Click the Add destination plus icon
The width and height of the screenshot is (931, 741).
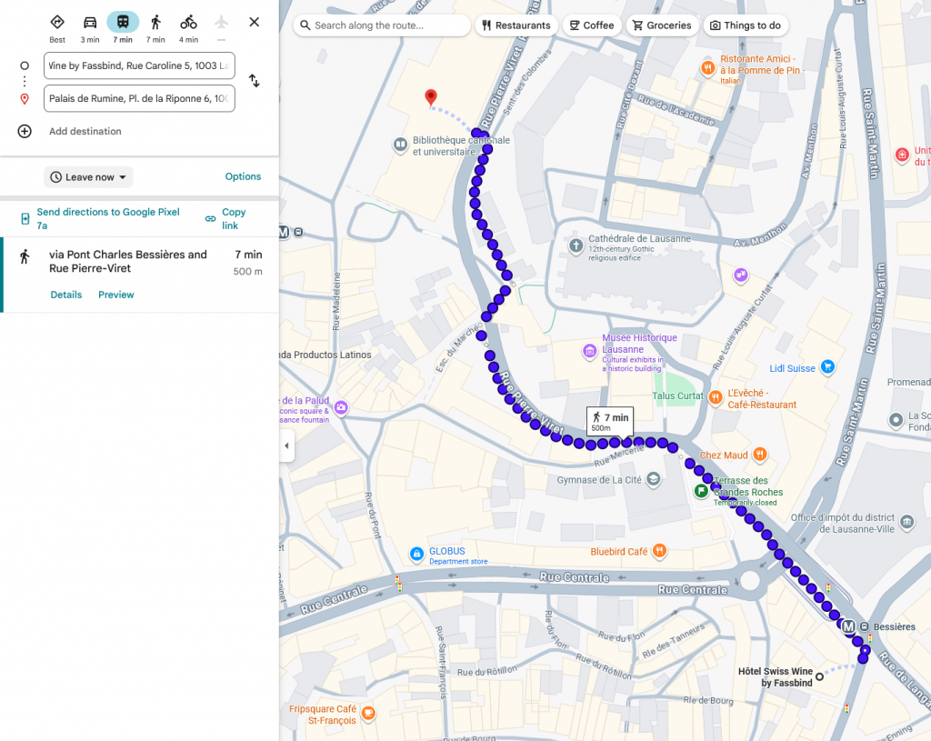25,131
